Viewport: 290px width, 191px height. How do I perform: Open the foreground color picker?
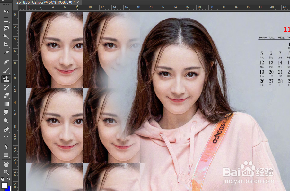pos(4,185)
